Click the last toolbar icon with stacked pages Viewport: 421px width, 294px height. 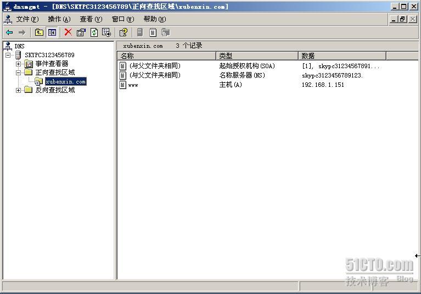(x=165, y=32)
